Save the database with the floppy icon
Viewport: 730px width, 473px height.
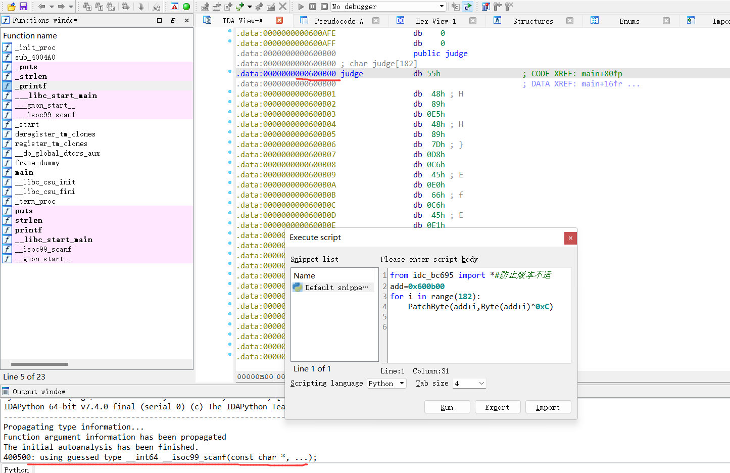pos(23,7)
